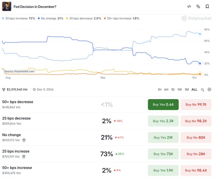This screenshot has width=215, height=179.
Task: Click the orange chart endpoint marker at 0%
Action: (200, 74)
